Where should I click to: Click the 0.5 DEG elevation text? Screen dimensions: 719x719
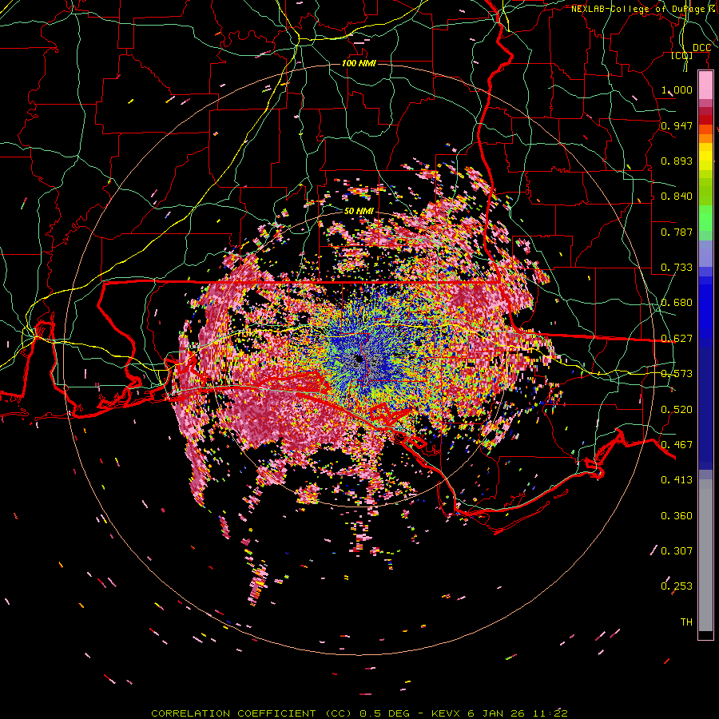tap(386, 713)
